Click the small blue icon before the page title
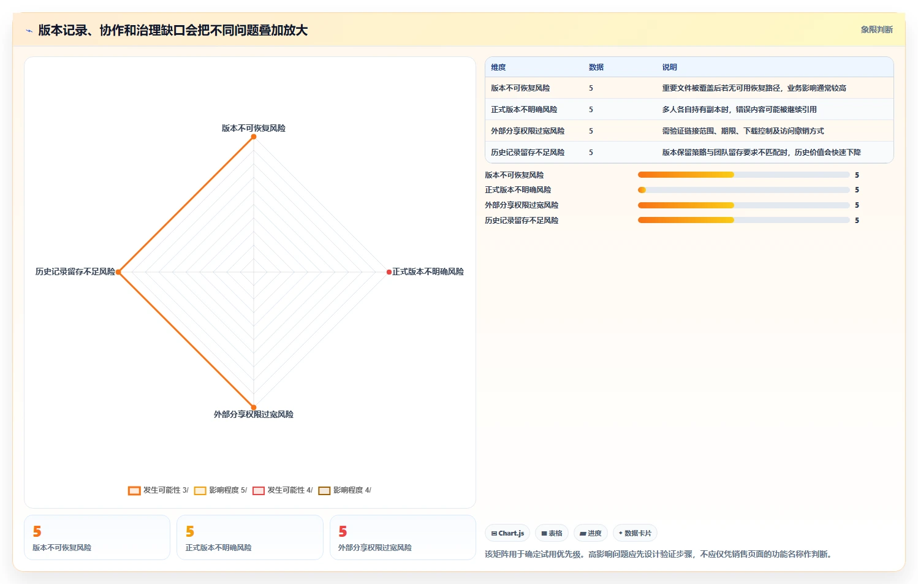The height and width of the screenshot is (584, 918). (x=29, y=31)
